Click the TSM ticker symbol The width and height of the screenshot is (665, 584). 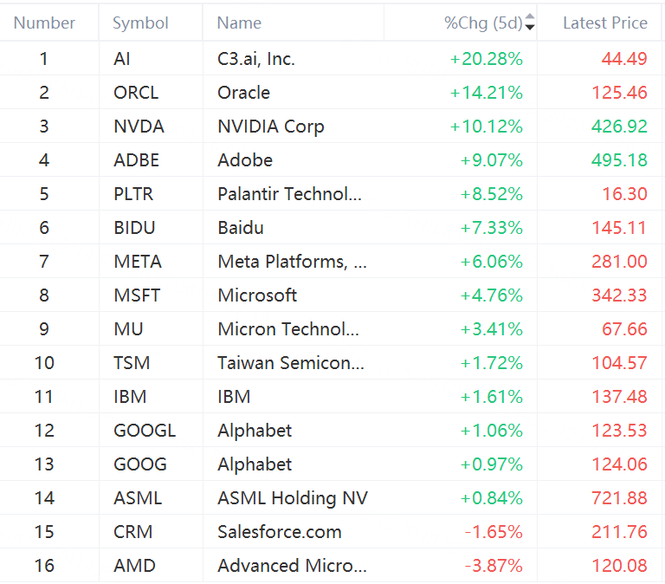coord(130,363)
